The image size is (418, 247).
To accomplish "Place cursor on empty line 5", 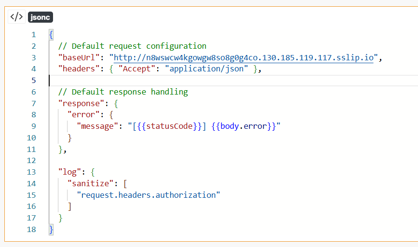I will pyautogui.click(x=233, y=81).
